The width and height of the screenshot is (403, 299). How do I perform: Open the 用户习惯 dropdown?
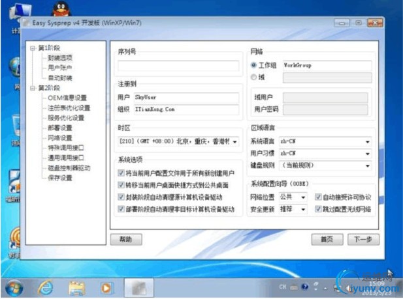325,153
